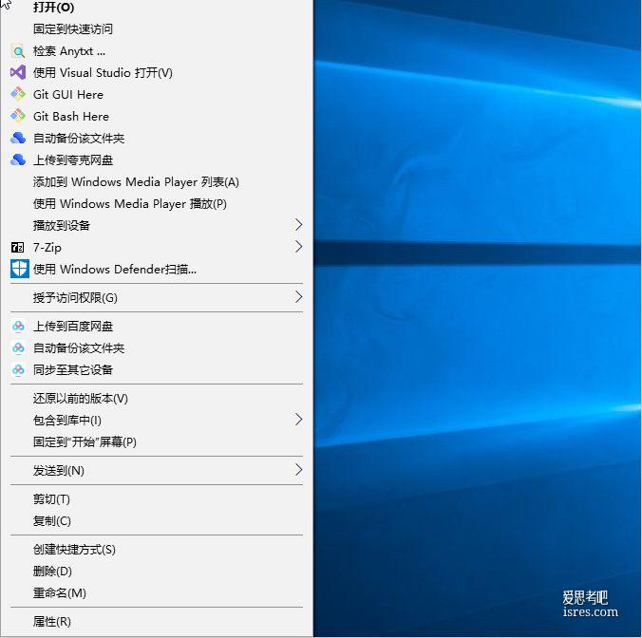
Task: Click the Baidu icon beside the lower 自动备份该文件夹
Action: point(18,347)
